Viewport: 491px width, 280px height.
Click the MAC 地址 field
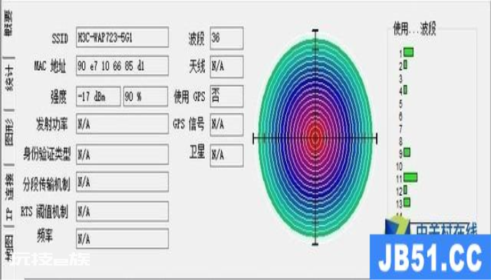click(122, 66)
